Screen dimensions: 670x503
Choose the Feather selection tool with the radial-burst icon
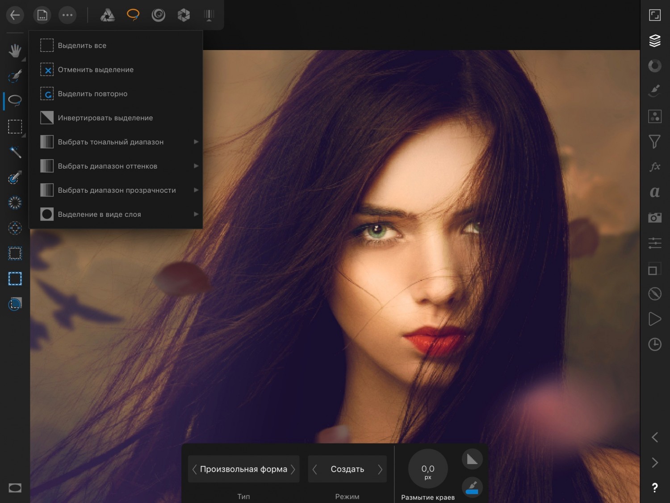[x=15, y=203]
